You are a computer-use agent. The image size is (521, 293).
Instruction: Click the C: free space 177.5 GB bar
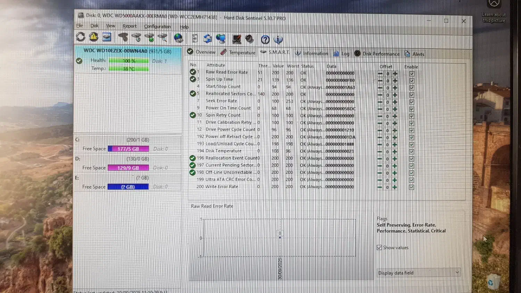(x=129, y=149)
